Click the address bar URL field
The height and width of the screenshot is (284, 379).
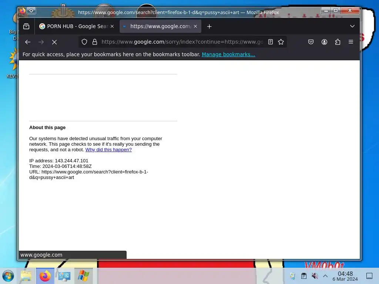182,42
